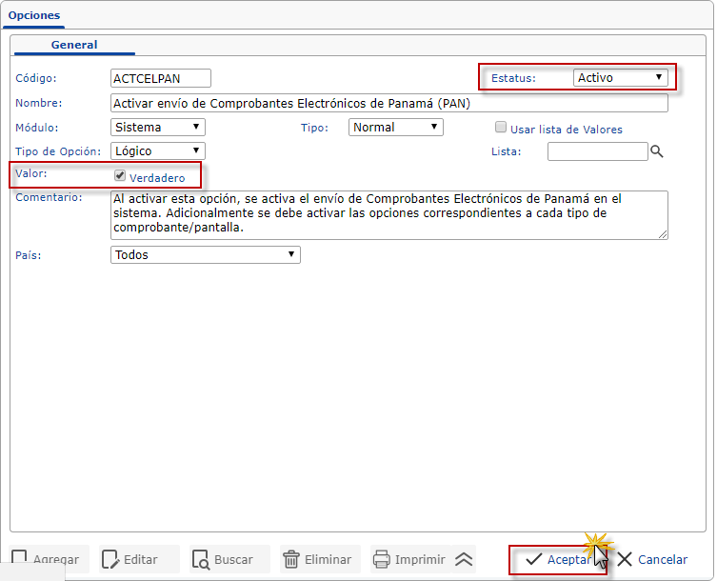Collapse toolbar with double chevron up icon

464,559
